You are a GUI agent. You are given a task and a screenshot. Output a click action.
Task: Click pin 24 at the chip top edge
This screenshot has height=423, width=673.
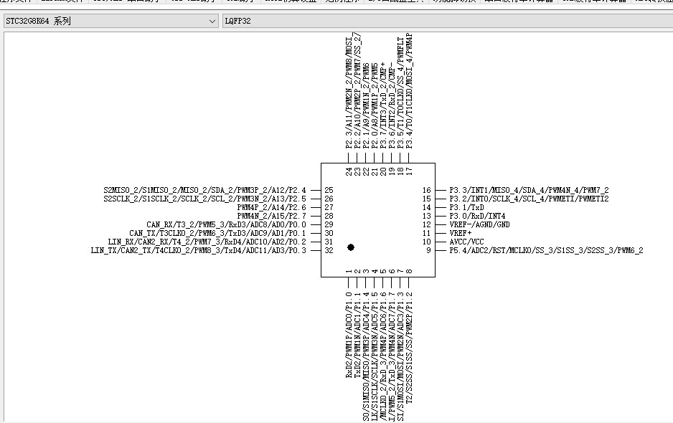(349, 171)
